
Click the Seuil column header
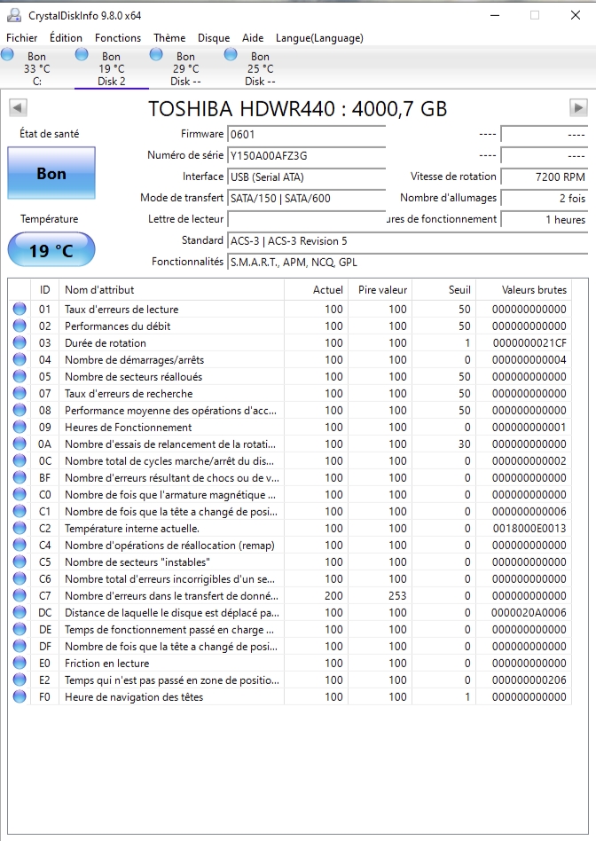[443, 289]
